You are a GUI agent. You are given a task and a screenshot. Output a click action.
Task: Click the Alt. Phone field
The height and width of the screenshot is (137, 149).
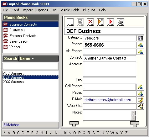(110, 52)
